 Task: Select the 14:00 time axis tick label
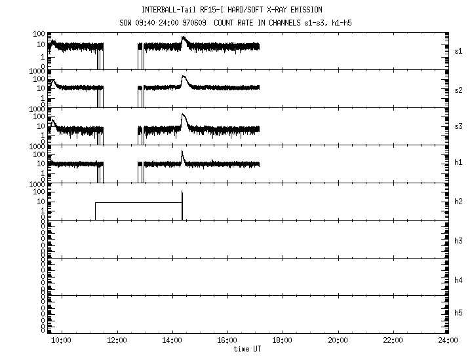172,340
